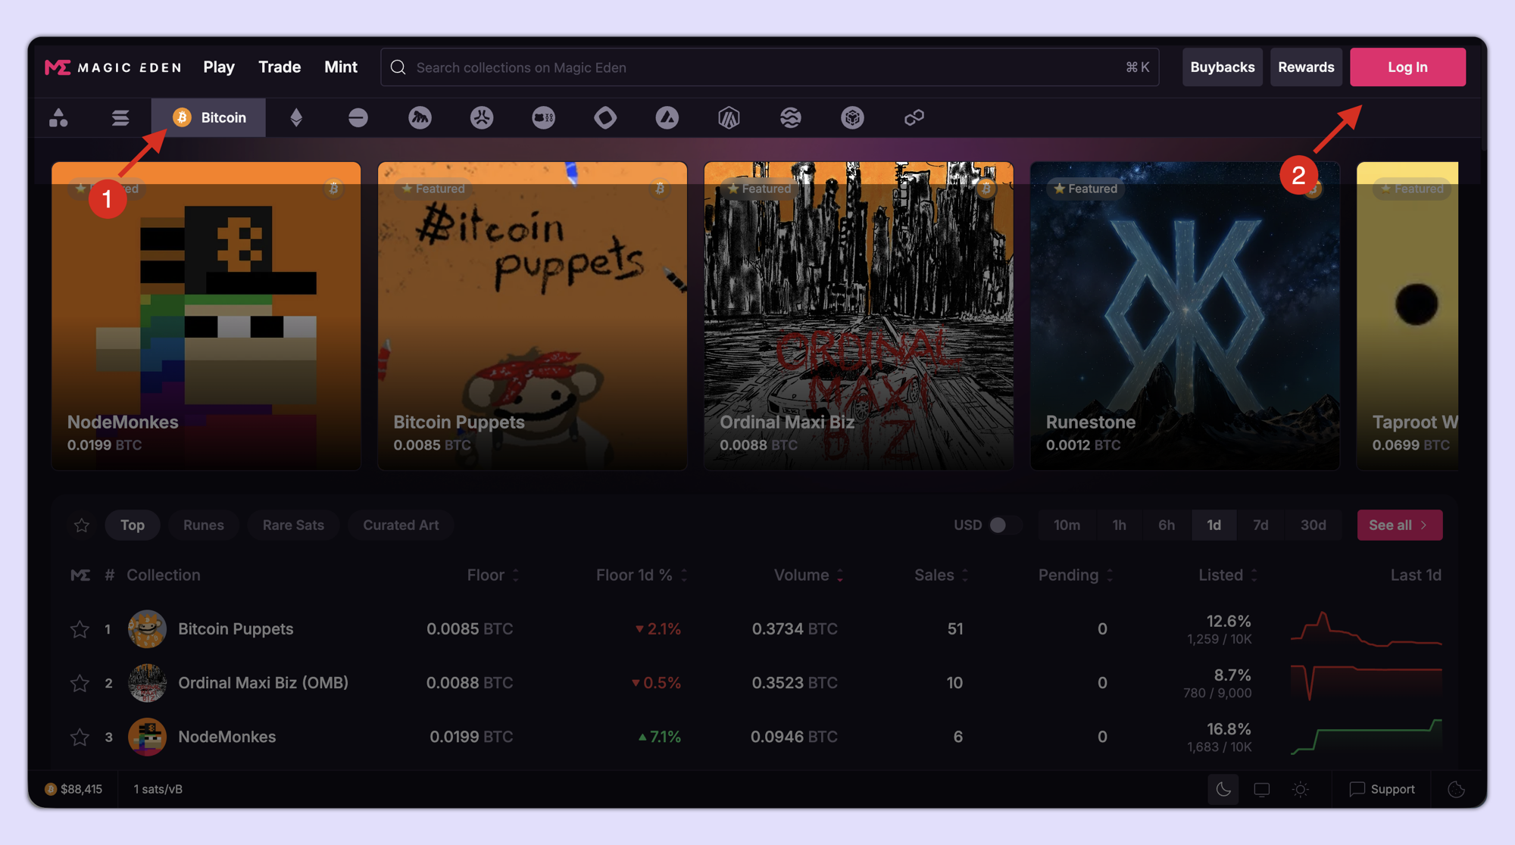
Task: Open Buybacks page
Action: tap(1222, 67)
